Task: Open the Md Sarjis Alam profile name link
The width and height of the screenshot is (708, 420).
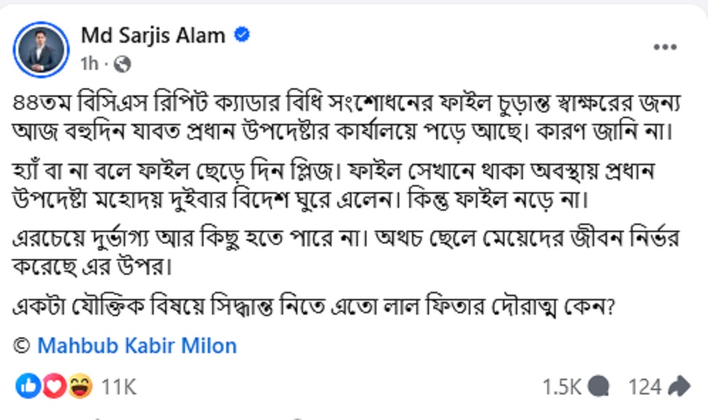Action: tap(153, 35)
